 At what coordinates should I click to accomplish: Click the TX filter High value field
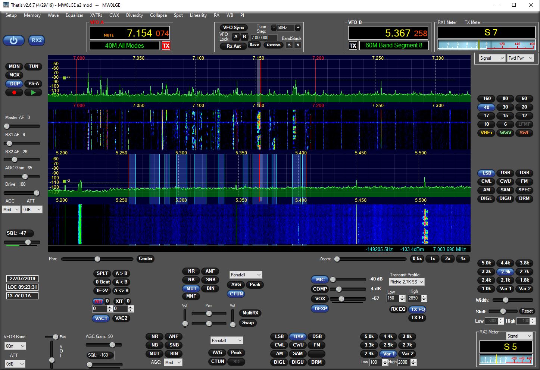coord(414,298)
